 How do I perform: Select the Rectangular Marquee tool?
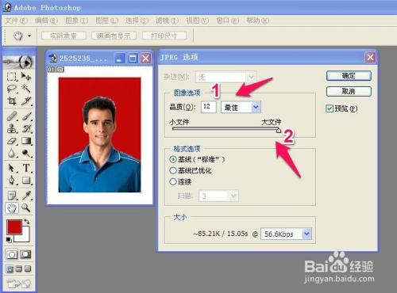pos(12,77)
